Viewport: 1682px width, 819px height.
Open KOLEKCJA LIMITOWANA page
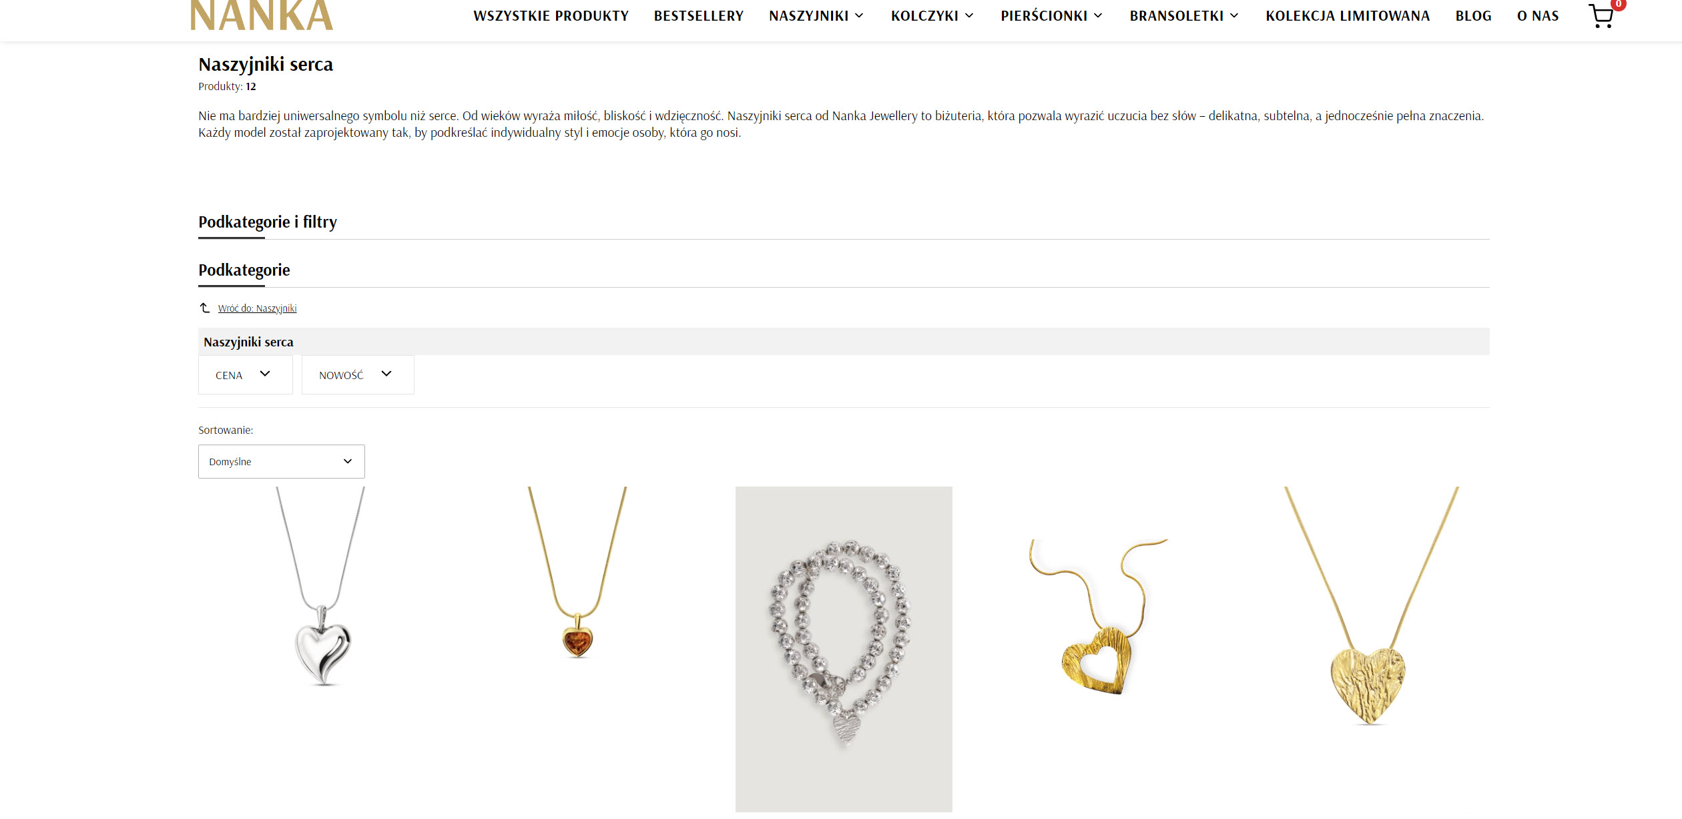(x=1348, y=16)
